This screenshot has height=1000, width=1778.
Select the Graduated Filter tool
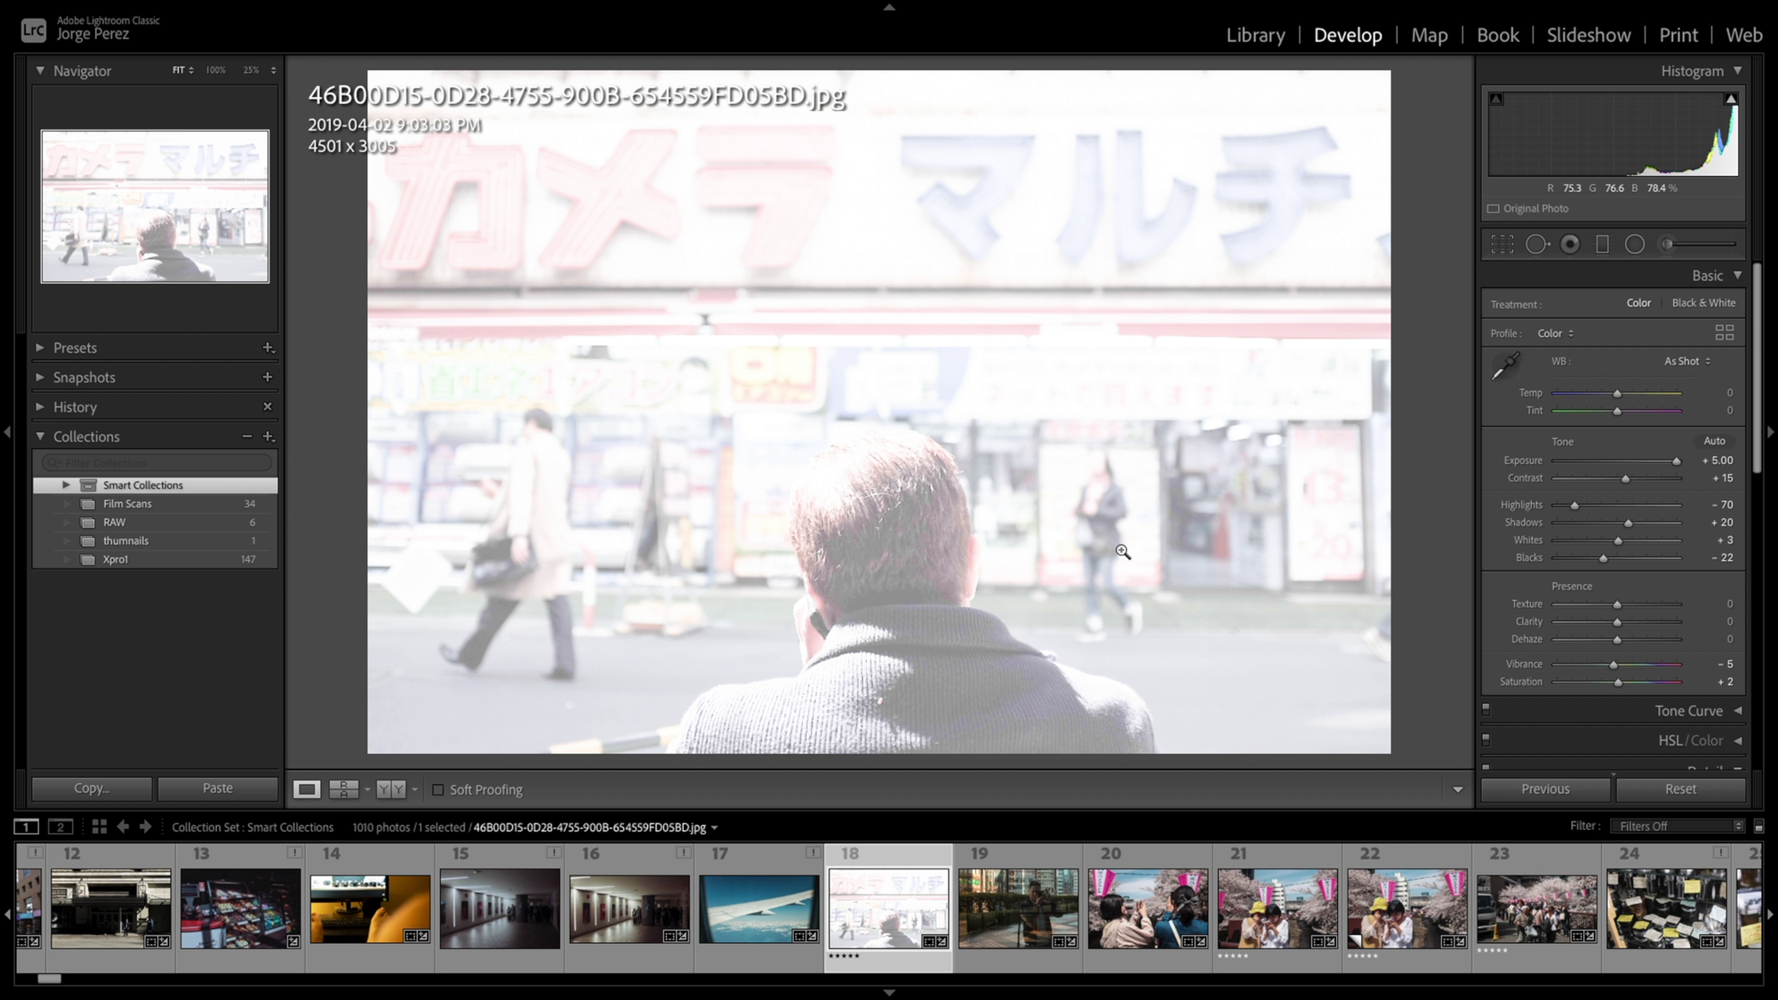click(1602, 244)
